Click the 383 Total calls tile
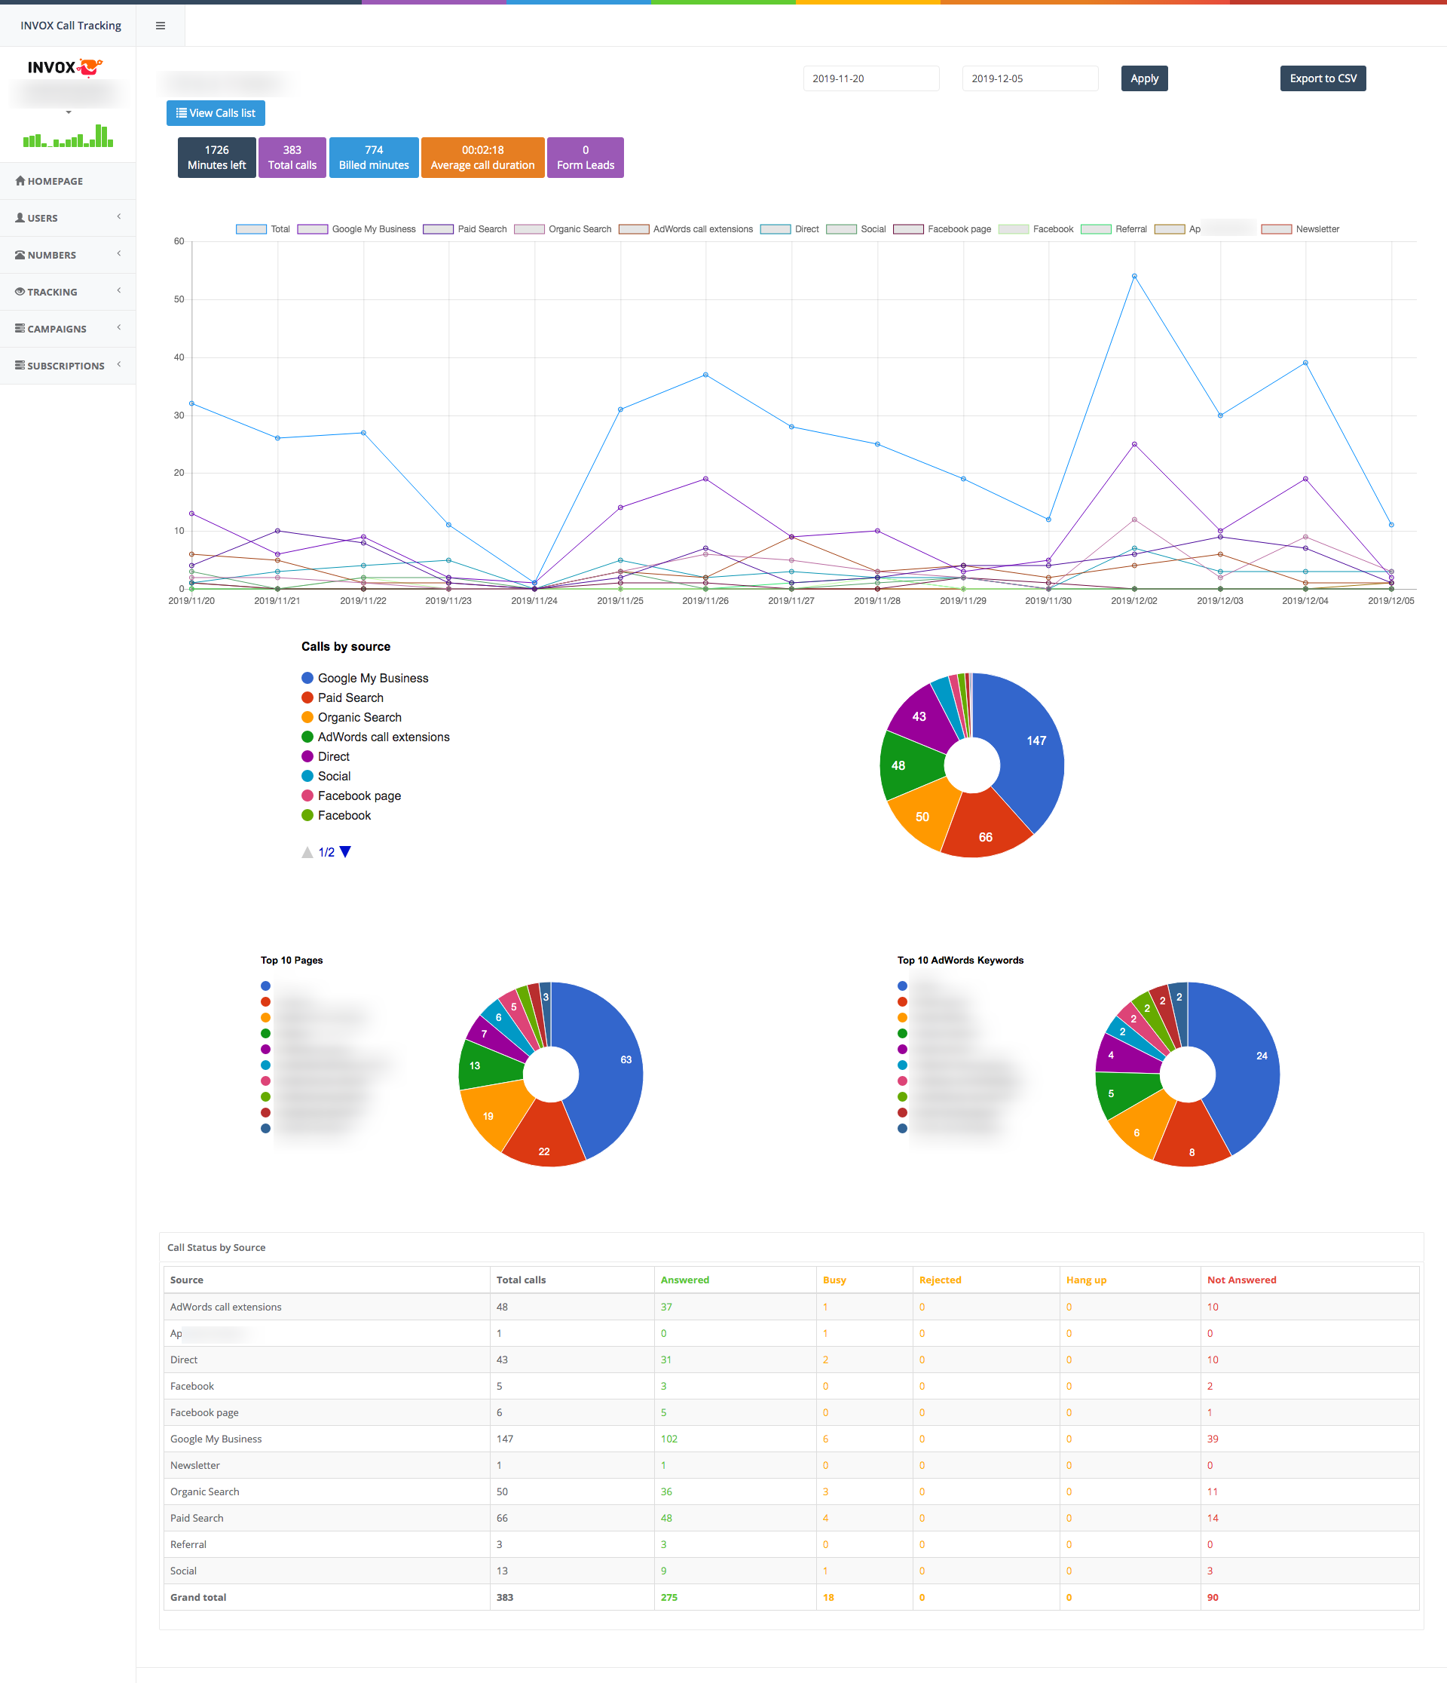The image size is (1447, 1683). [292, 158]
